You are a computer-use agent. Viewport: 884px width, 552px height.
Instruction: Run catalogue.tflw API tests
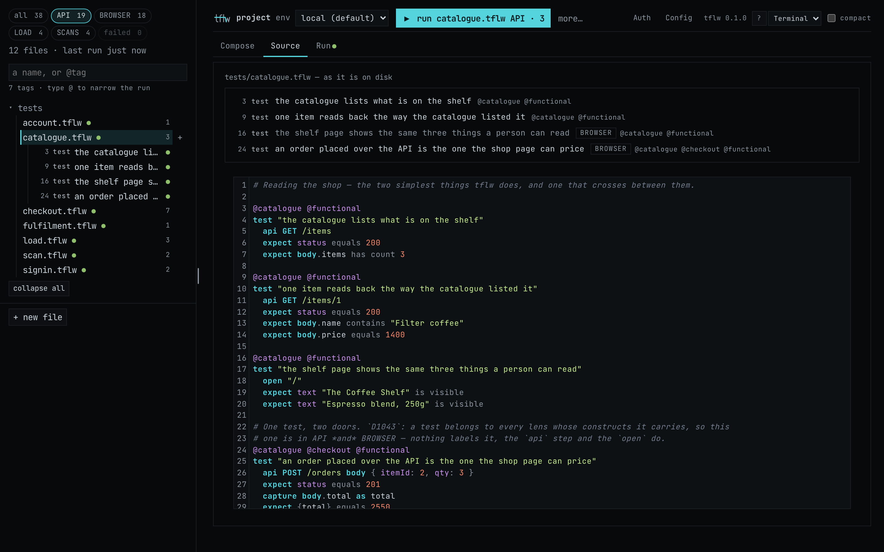tap(473, 18)
